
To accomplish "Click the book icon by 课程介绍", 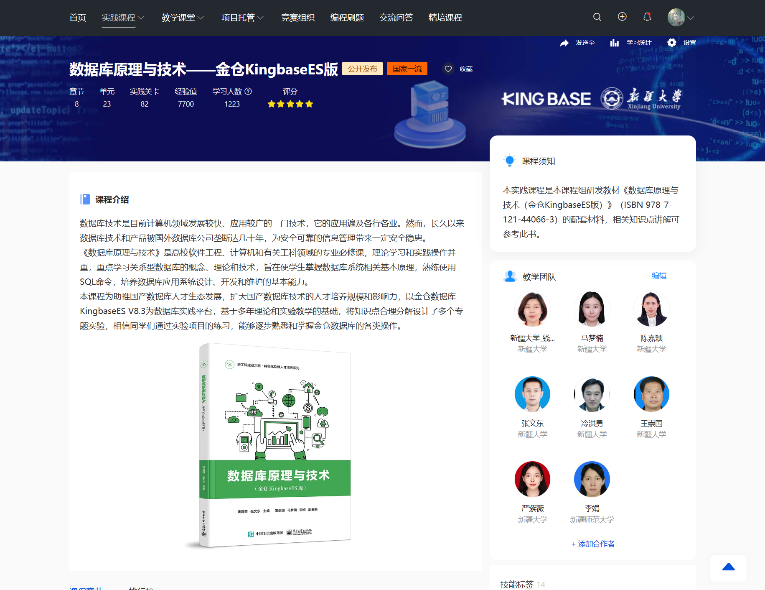I will (x=85, y=199).
